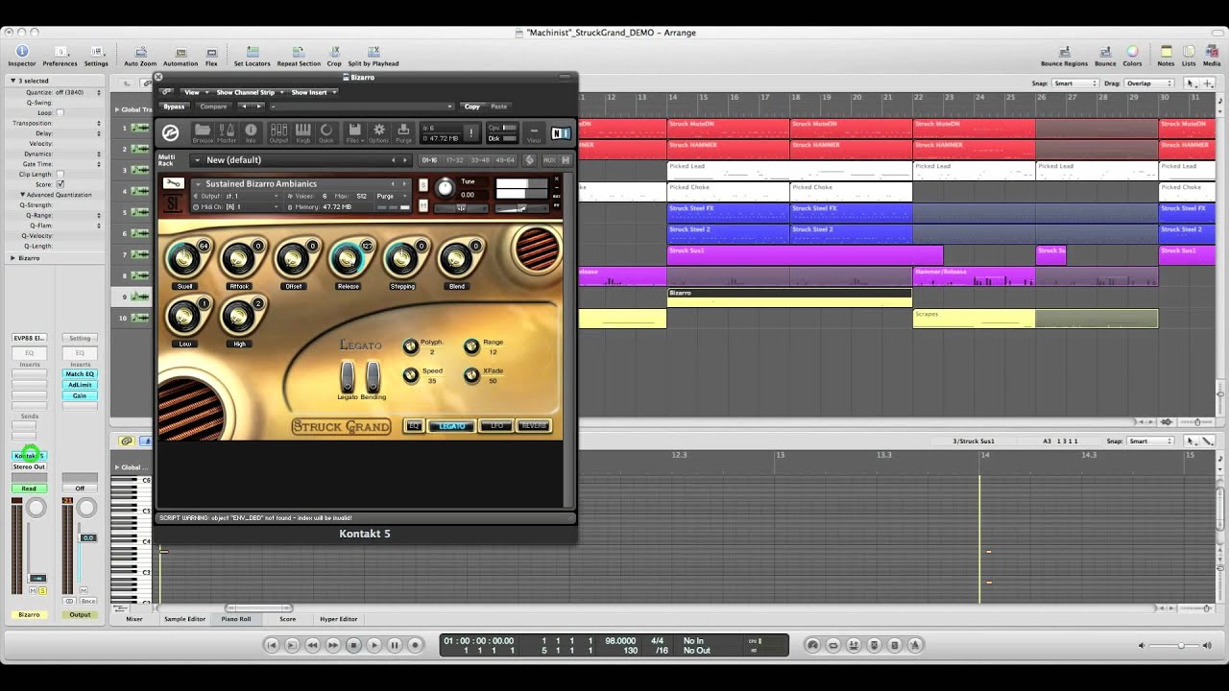The height and width of the screenshot is (691, 1229).
Task: Select the 33-48 multi rack page
Action: click(479, 160)
